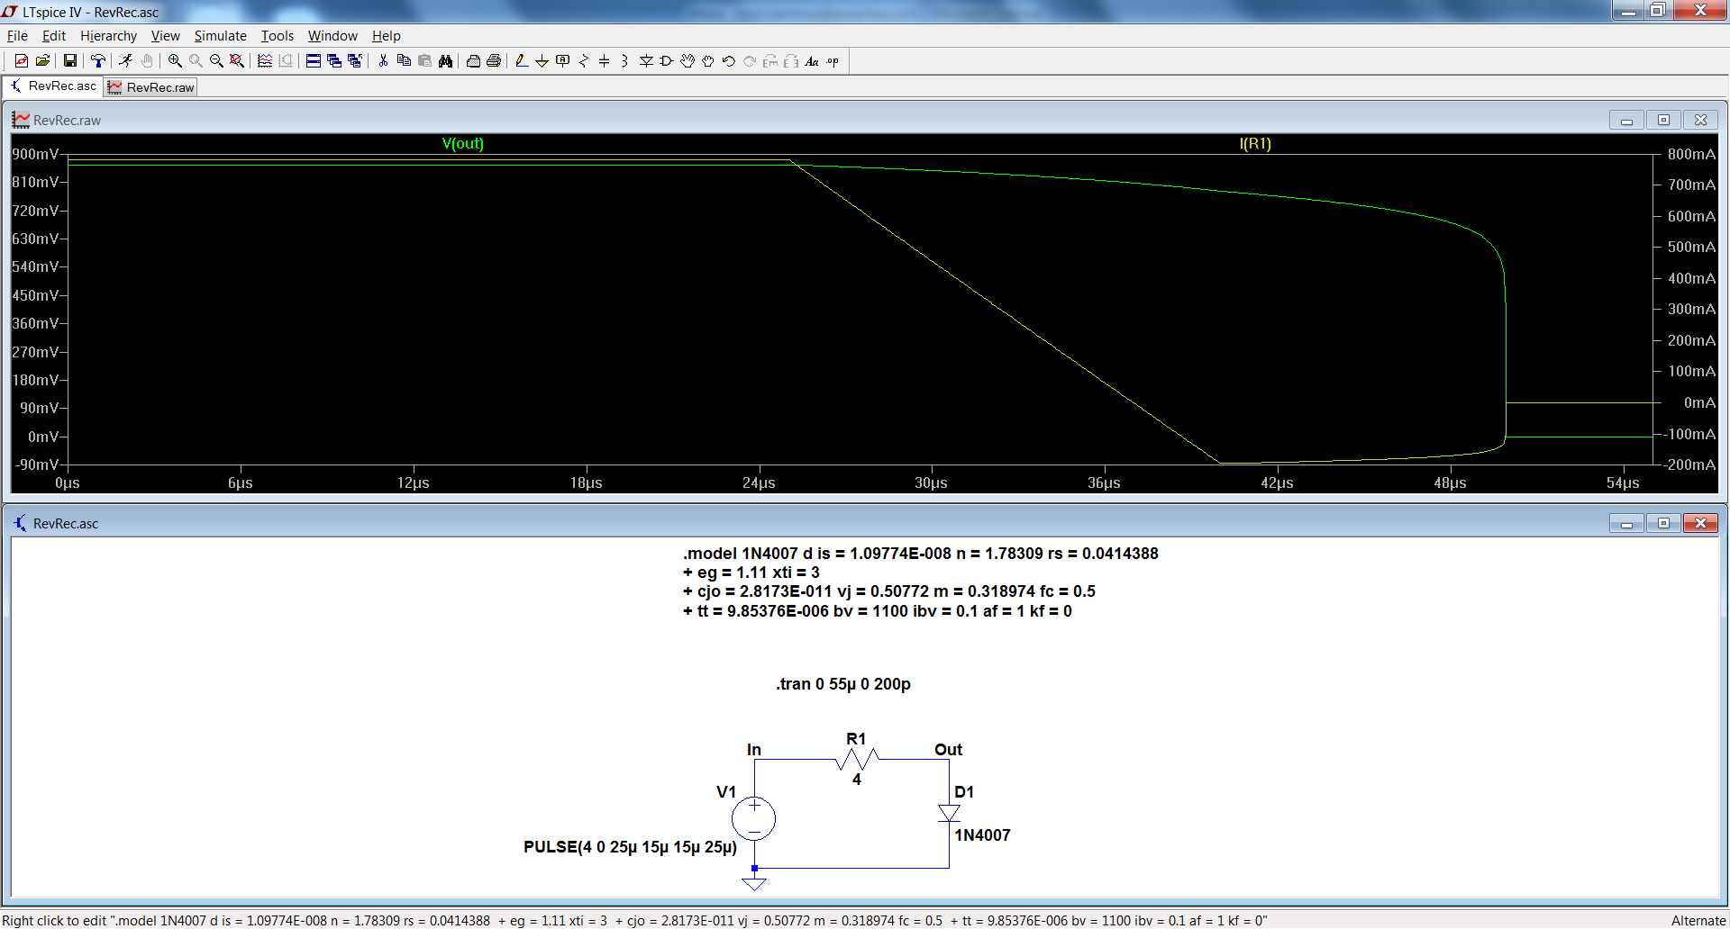1730x929 pixels.
Task: Click the 0mA right axis label
Action: click(1699, 402)
